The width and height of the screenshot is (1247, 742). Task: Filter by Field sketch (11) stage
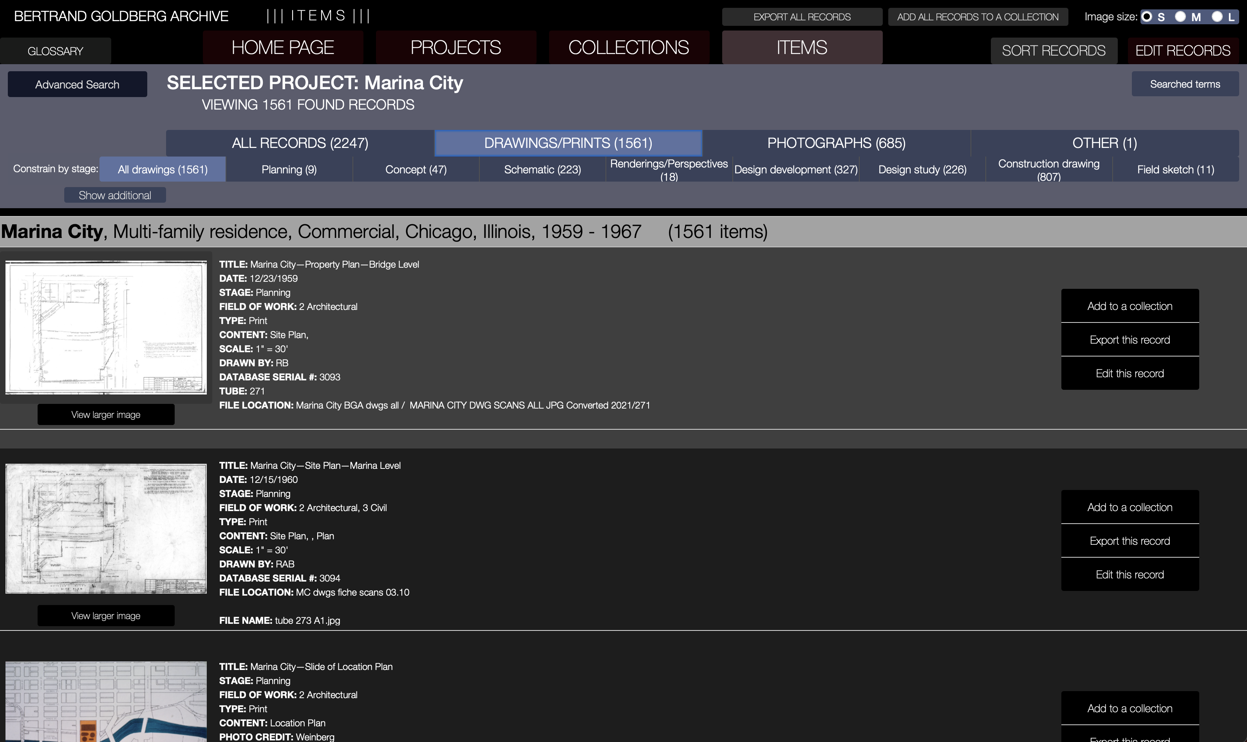pos(1175,169)
